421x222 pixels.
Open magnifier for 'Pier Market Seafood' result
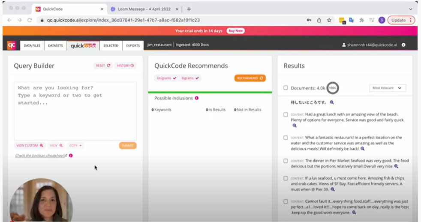tap(396, 166)
